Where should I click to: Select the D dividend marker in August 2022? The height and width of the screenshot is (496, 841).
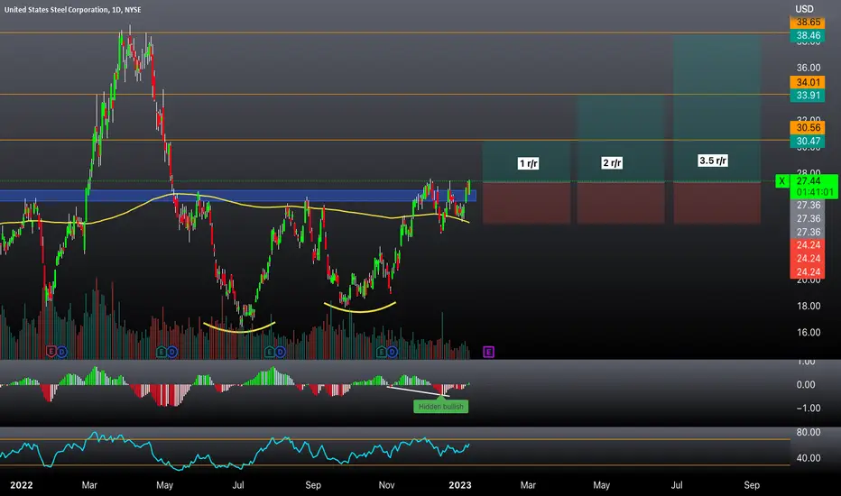(x=281, y=352)
